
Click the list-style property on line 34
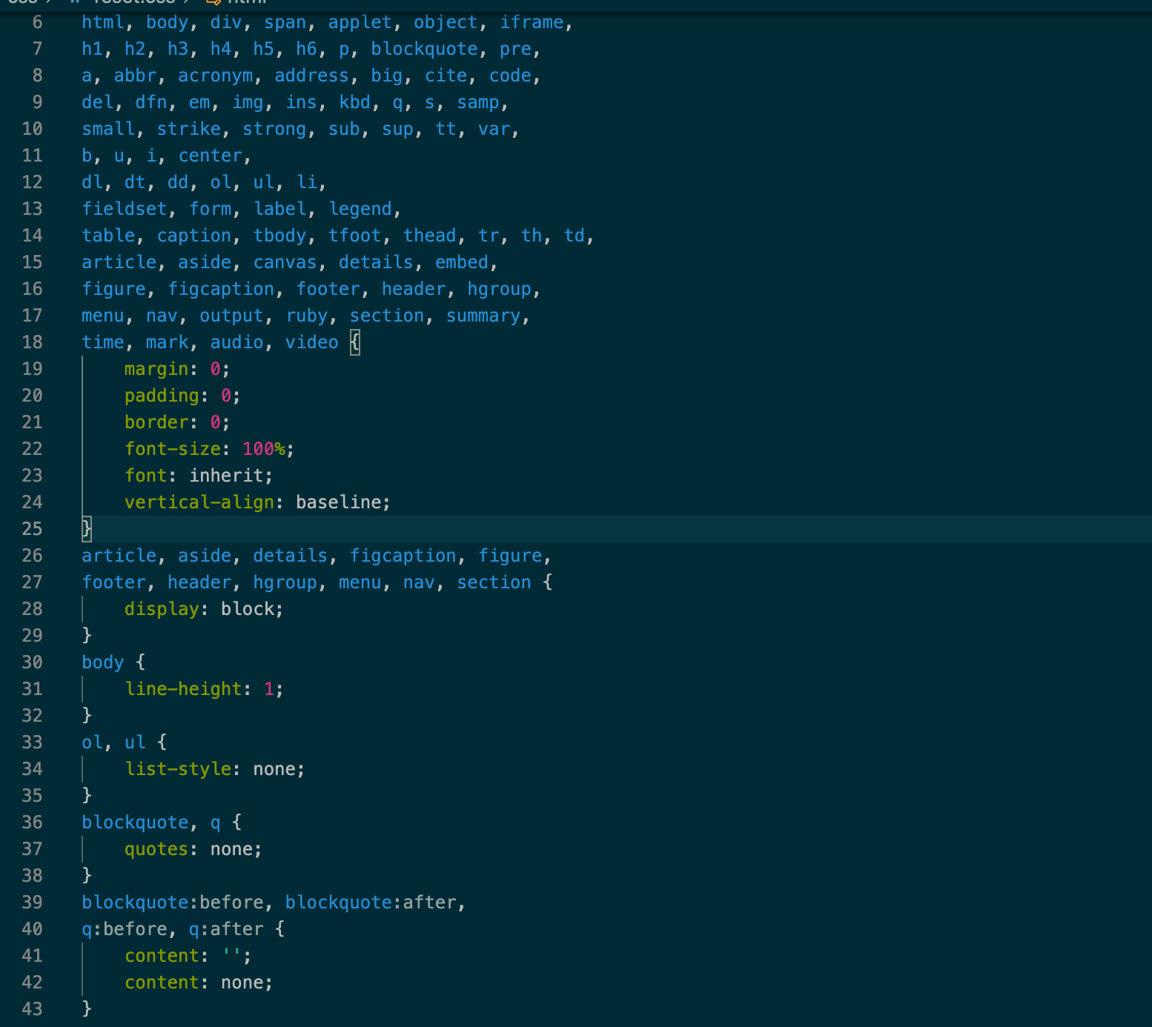178,768
